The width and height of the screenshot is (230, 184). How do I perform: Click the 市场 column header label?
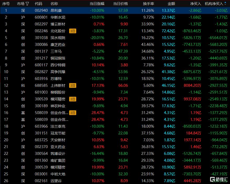coord(21,4)
